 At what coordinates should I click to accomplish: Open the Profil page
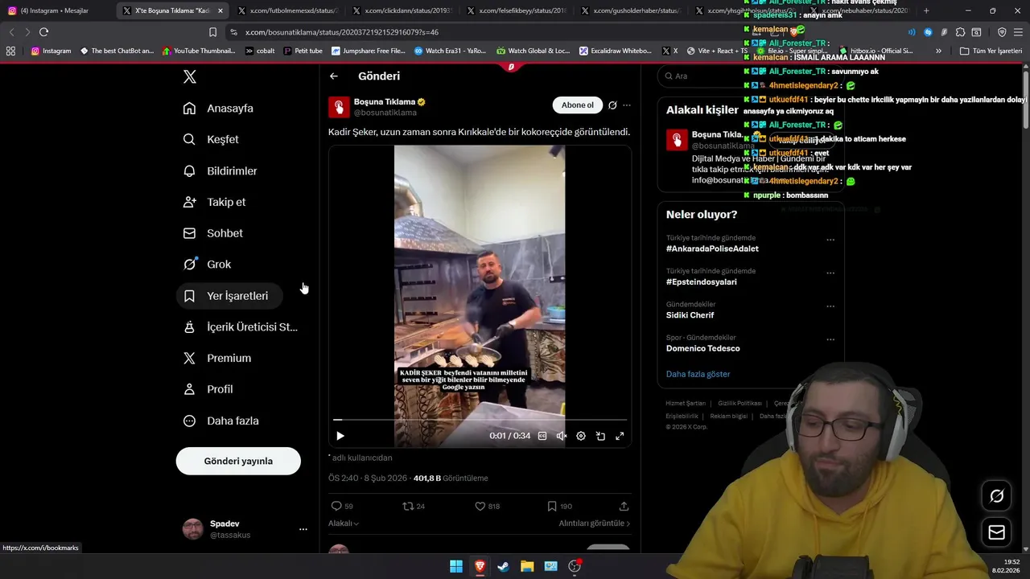point(208,389)
